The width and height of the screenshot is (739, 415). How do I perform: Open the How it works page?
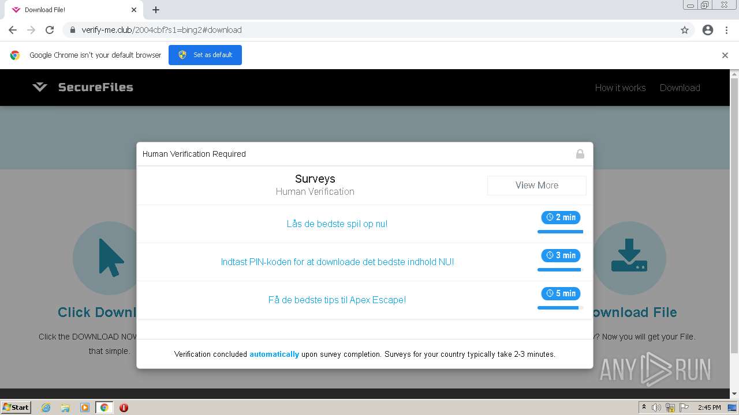pos(620,88)
